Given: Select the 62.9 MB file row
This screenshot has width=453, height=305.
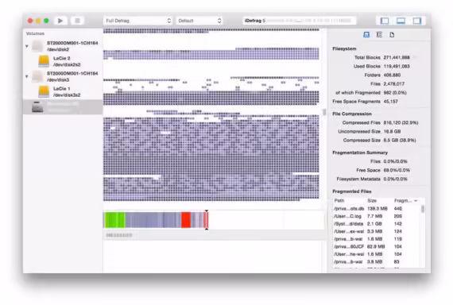Looking at the screenshot, I should [377, 247].
